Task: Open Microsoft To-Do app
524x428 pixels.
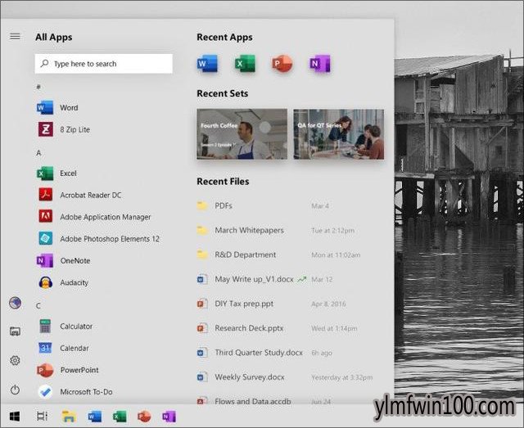Action: [x=75, y=391]
